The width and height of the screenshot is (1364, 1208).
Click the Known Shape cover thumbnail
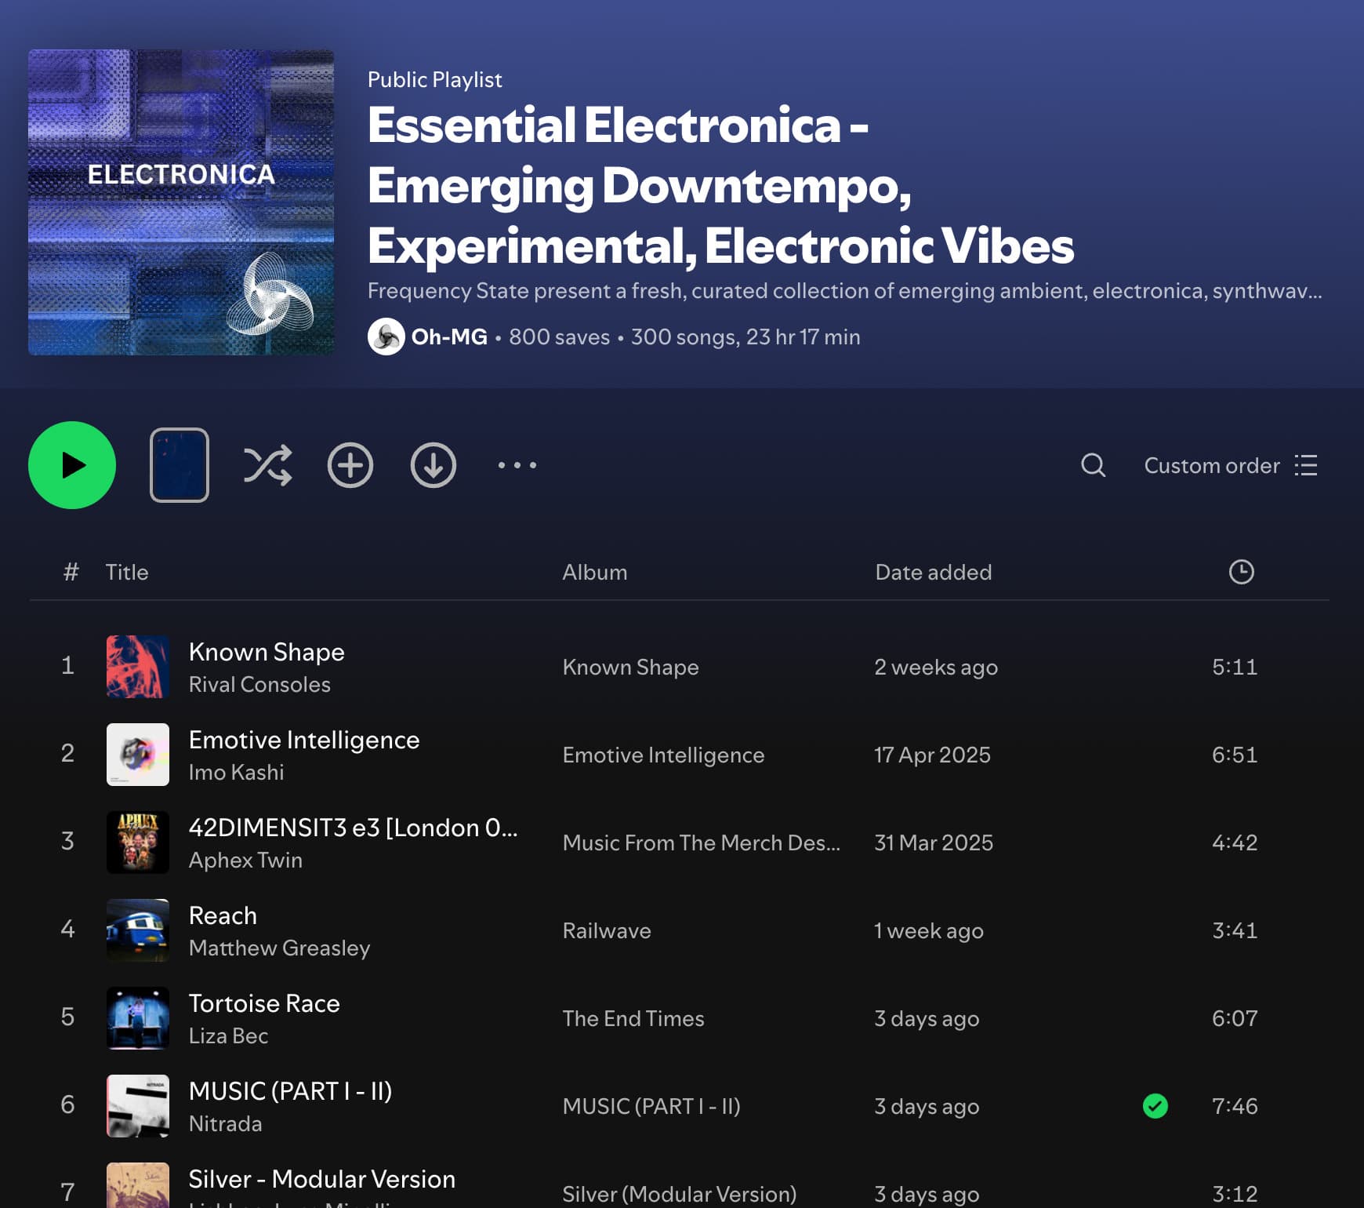(x=138, y=667)
